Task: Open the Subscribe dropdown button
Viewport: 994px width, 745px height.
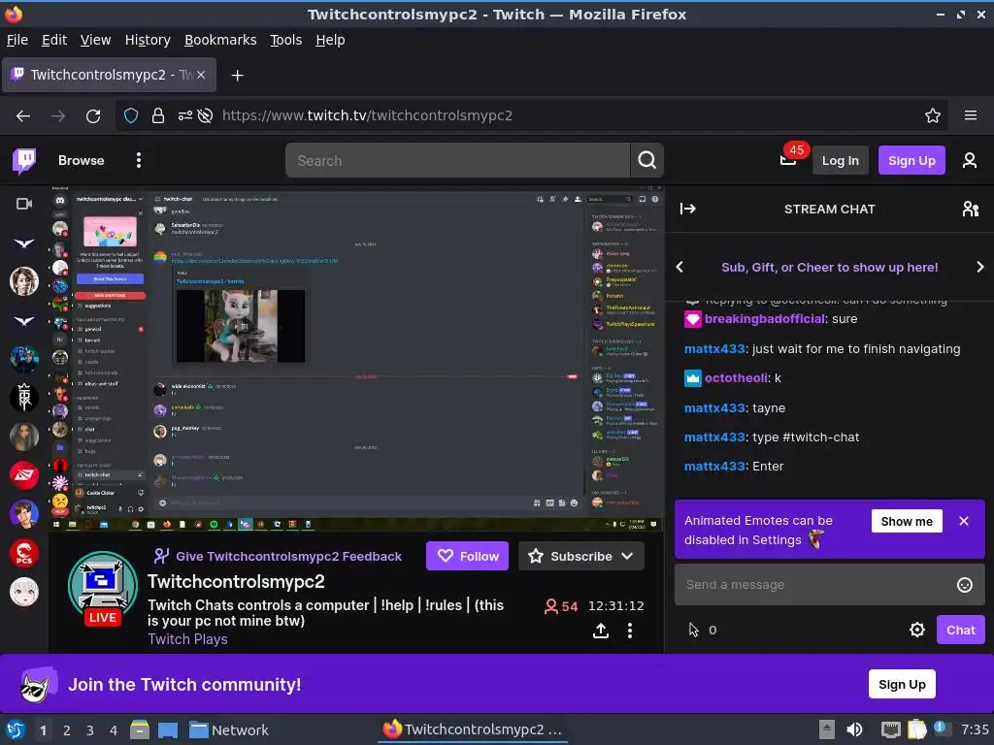Action: (x=580, y=556)
